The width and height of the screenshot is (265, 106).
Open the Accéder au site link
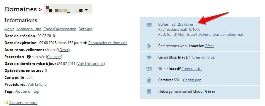(29, 29)
